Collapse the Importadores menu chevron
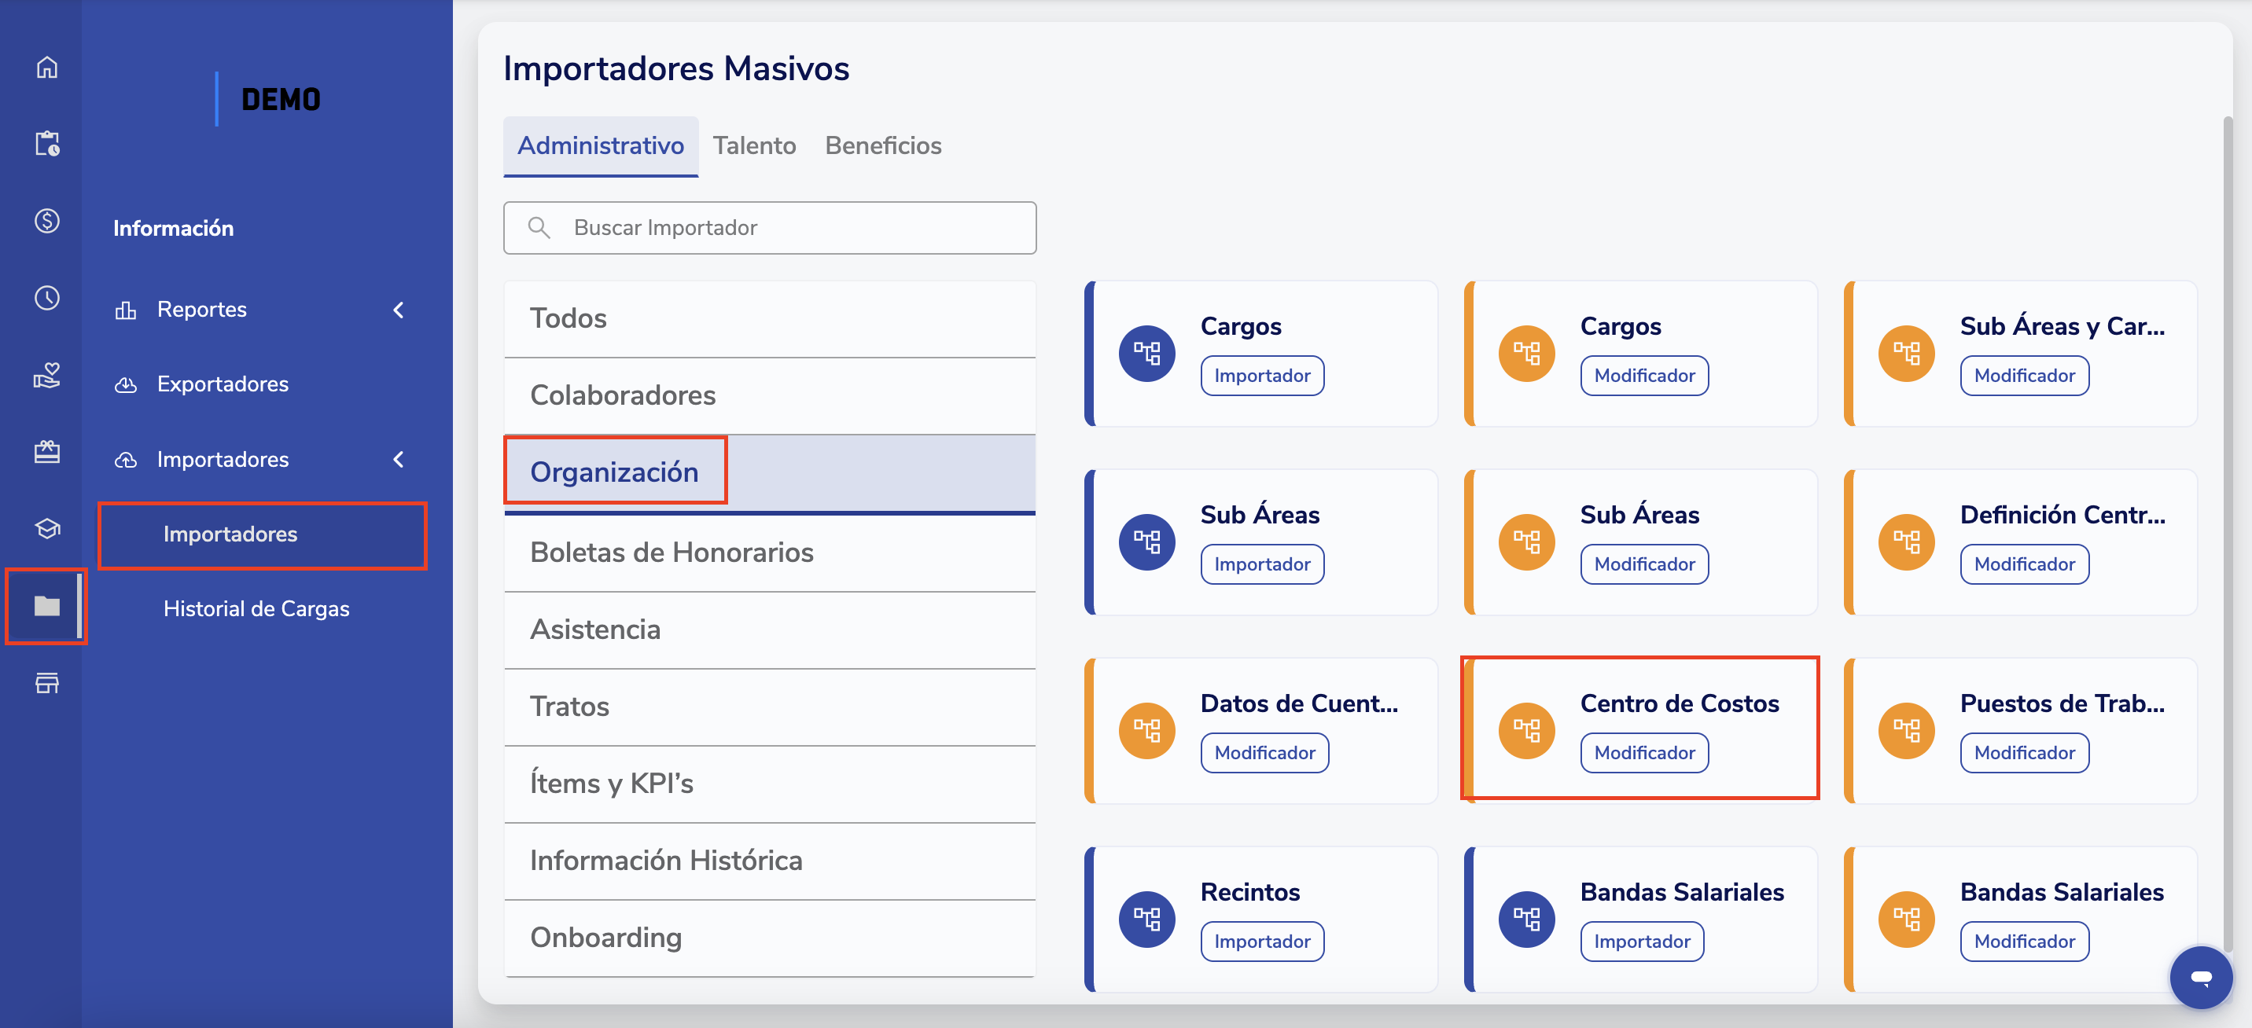Screen dimensions: 2252x1028 coord(399,459)
